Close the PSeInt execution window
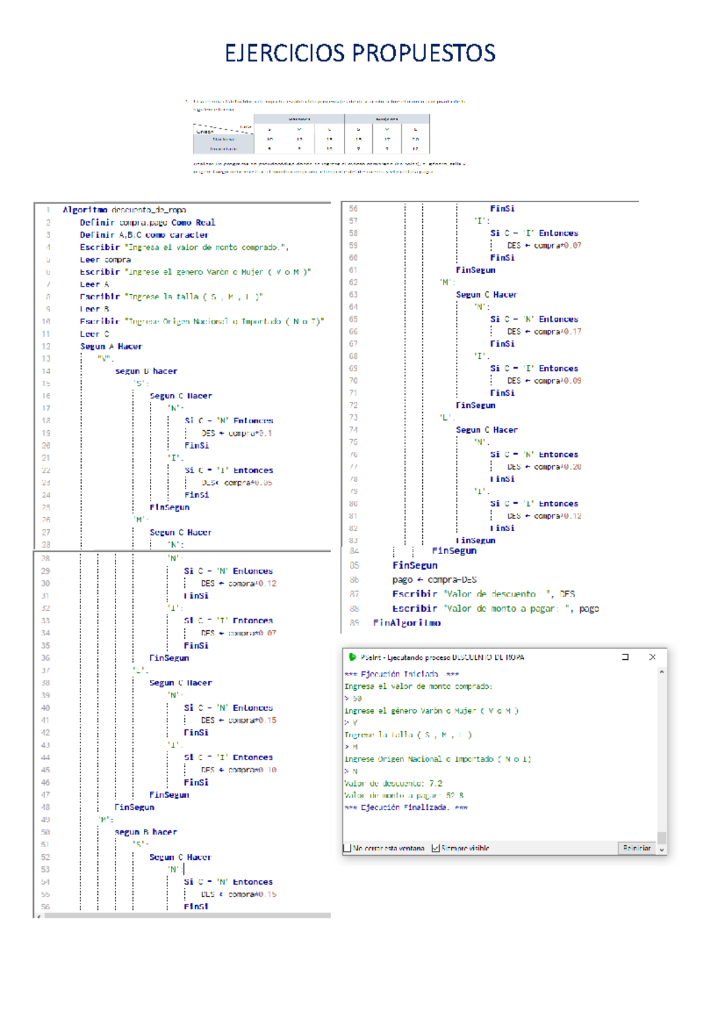 652,657
